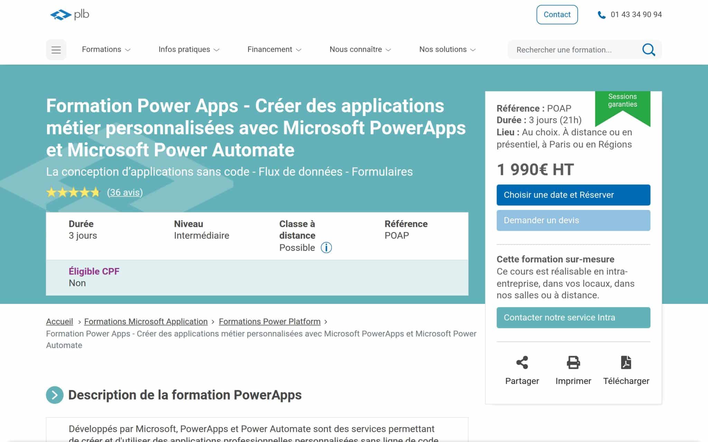Click the info icon beside Possible
This screenshot has width=708, height=442.
click(326, 248)
